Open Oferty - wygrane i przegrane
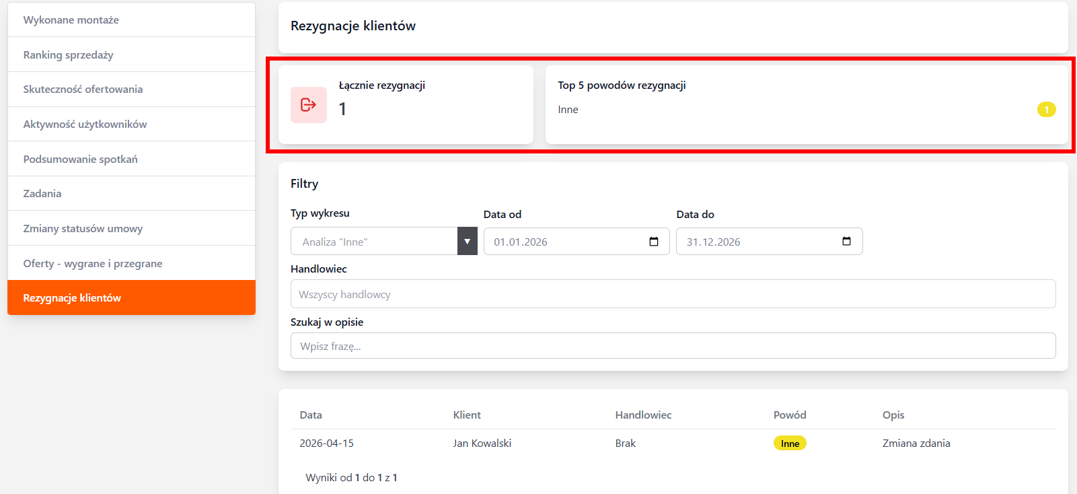Screen dimensions: 1077x494 tap(93, 264)
